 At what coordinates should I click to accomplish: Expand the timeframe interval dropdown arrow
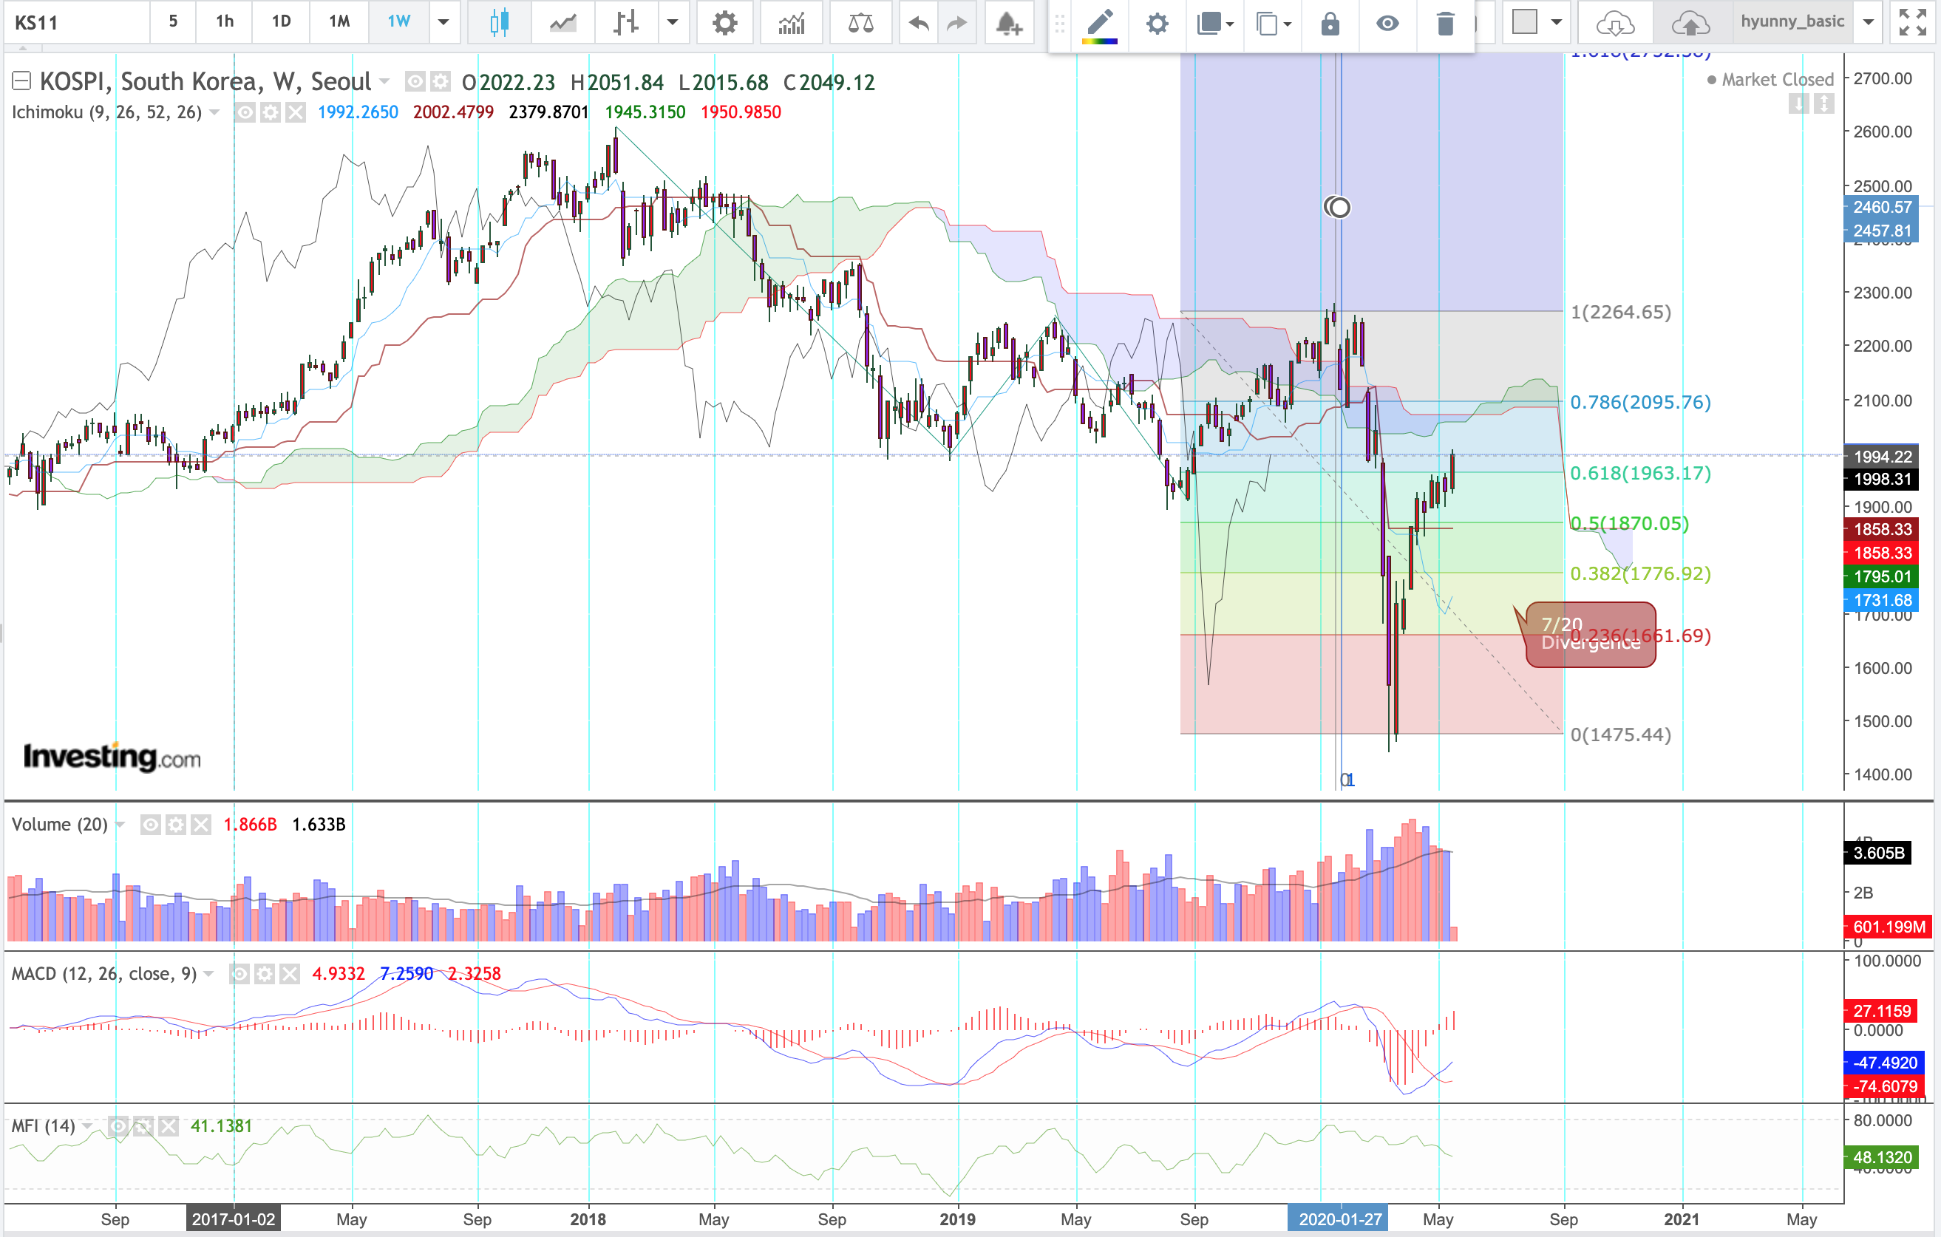pyautogui.click(x=443, y=21)
